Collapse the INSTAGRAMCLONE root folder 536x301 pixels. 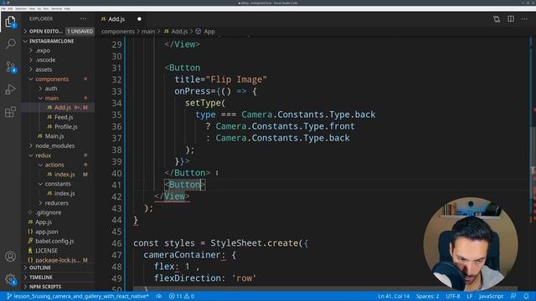click(x=59, y=41)
